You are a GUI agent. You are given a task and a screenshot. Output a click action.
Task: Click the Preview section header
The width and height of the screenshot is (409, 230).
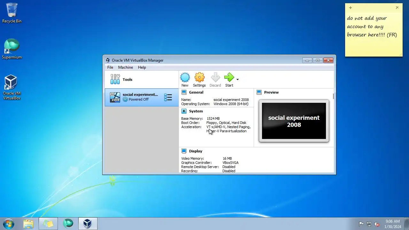[x=271, y=92]
